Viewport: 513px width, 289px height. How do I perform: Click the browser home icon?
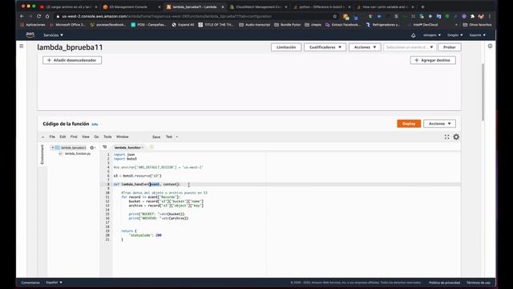[x=47, y=16]
